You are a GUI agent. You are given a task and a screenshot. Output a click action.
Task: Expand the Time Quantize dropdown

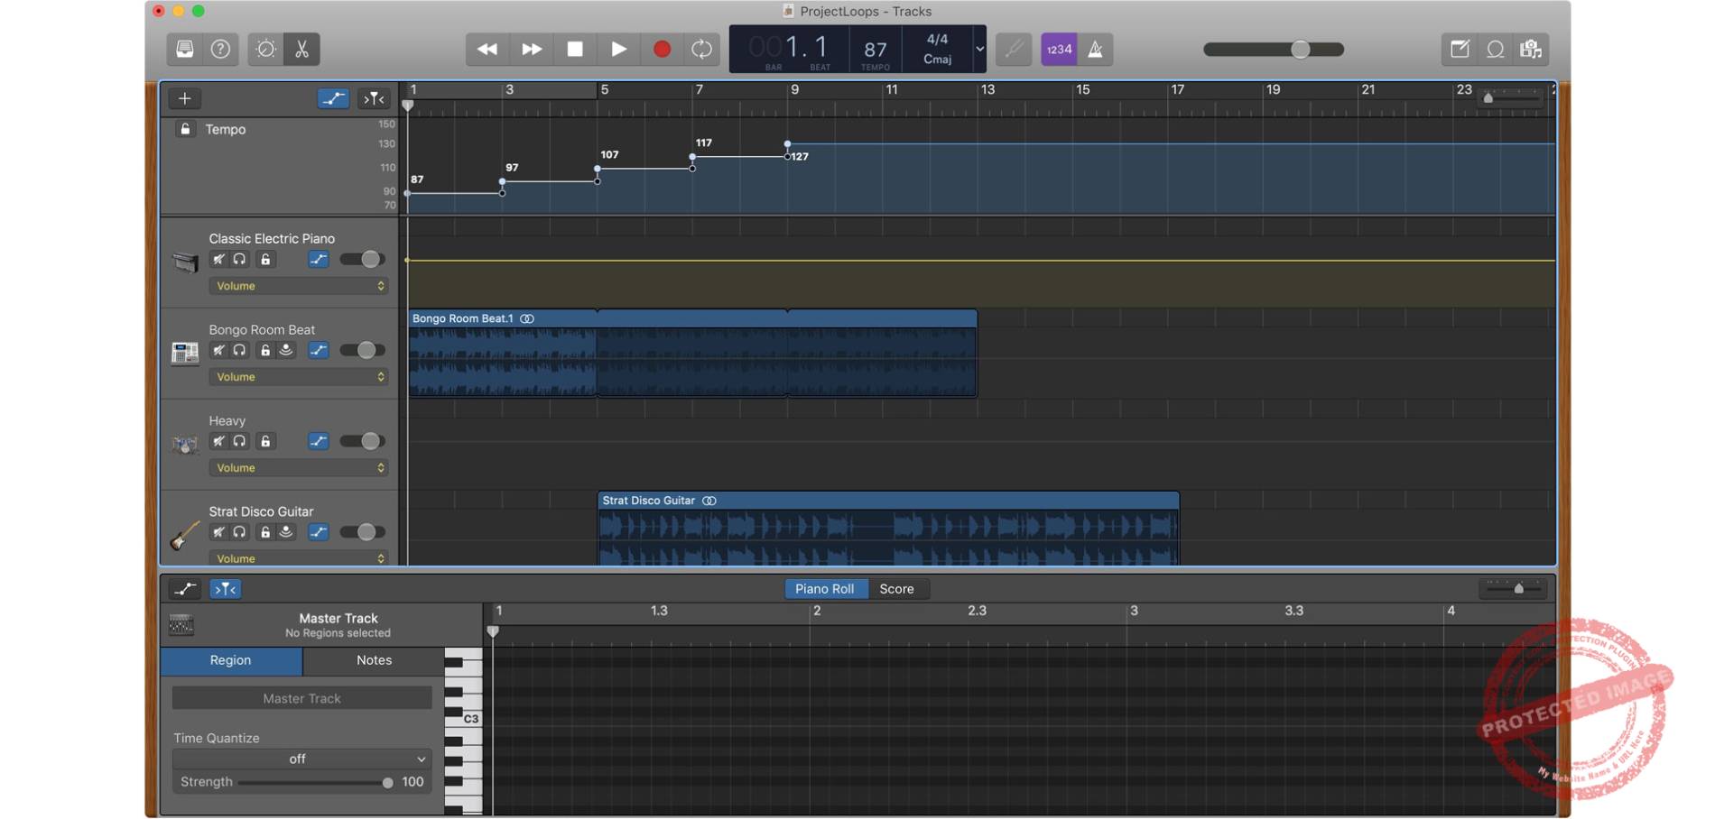(301, 759)
